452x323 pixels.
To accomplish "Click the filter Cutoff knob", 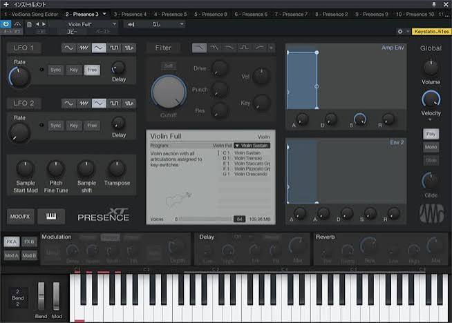I will pyautogui.click(x=169, y=92).
